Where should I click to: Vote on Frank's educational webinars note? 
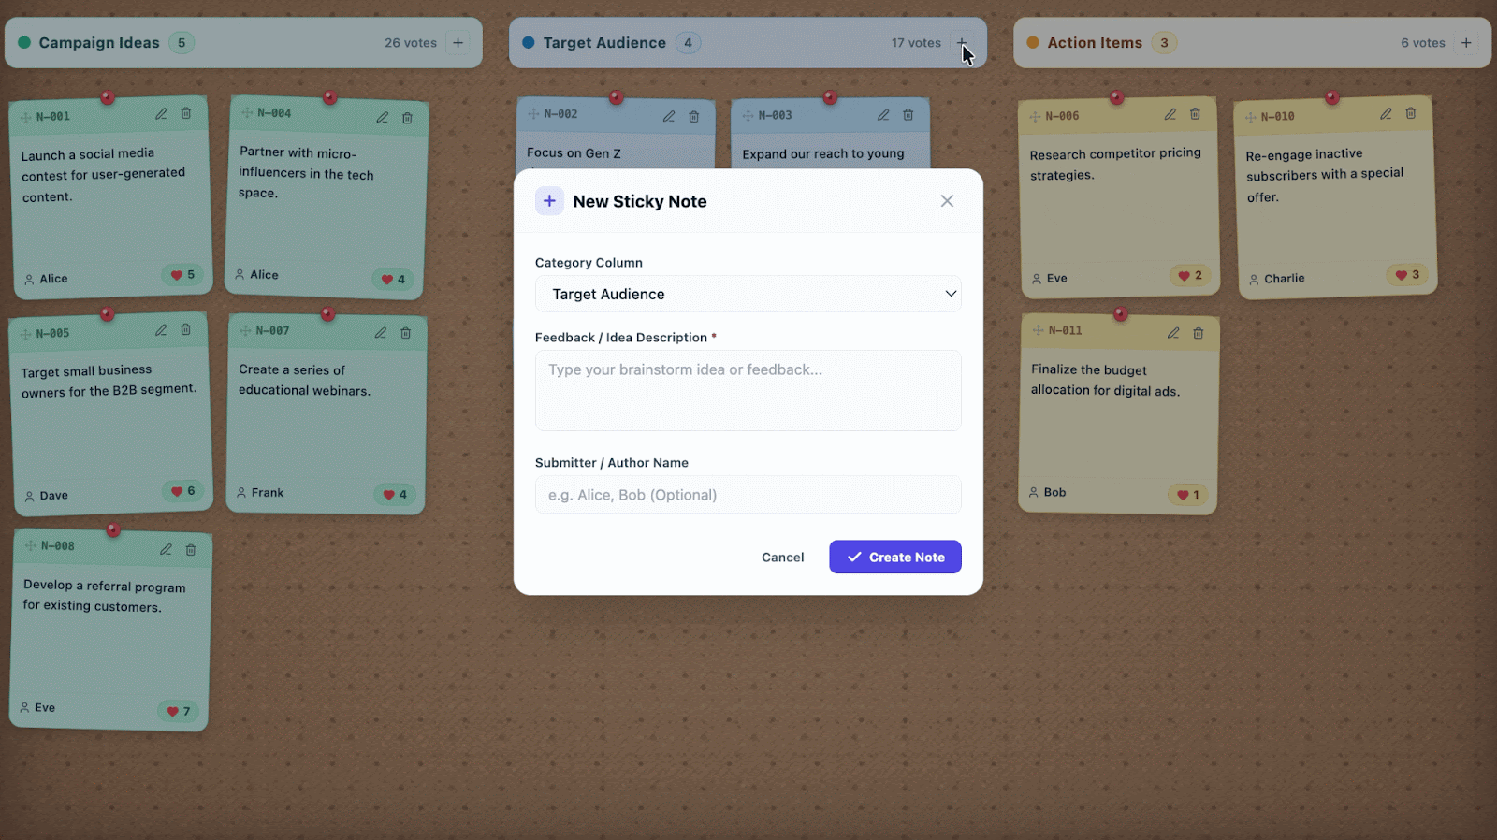pyautogui.click(x=395, y=495)
